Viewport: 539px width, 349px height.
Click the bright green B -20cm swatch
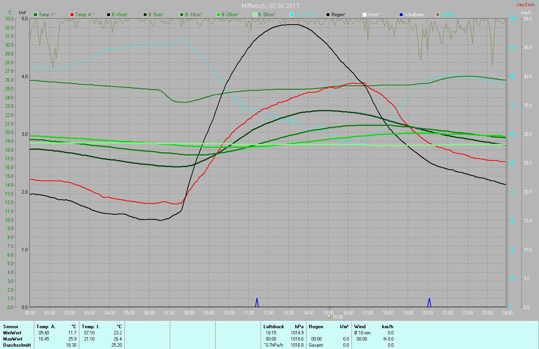click(218, 15)
